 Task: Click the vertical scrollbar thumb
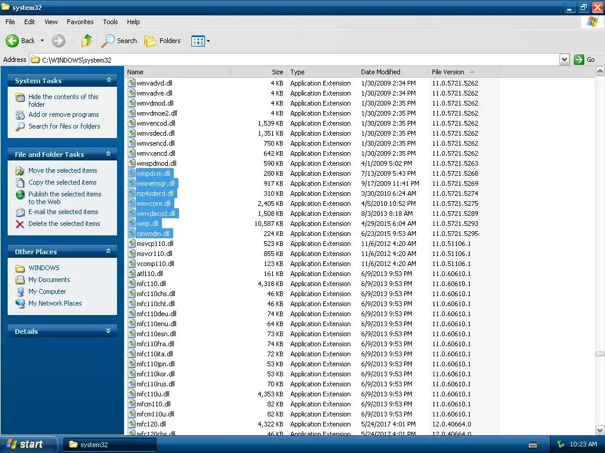(600, 354)
